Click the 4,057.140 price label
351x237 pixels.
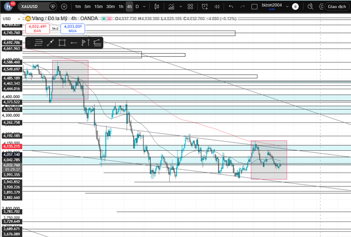point(12,154)
